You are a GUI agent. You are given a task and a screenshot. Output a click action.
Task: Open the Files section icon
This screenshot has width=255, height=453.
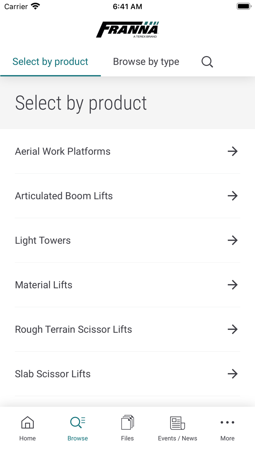click(127, 422)
